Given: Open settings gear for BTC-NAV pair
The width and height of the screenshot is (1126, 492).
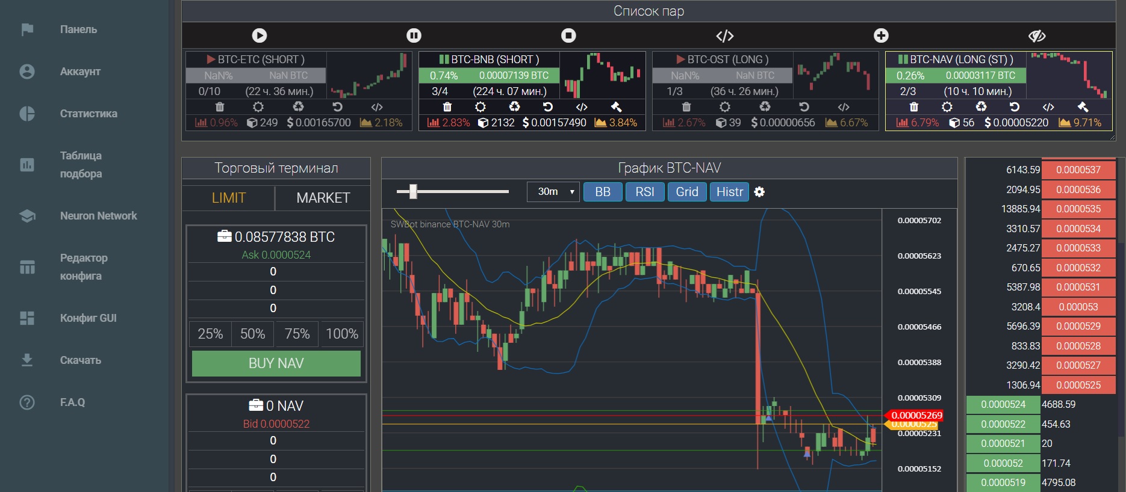Looking at the screenshot, I should (x=947, y=107).
